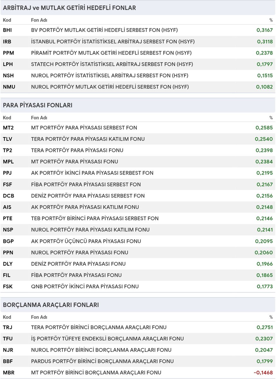Click the MPL fund code
Image resolution: width=276 pixels, height=379 pixels.
tap(8, 162)
